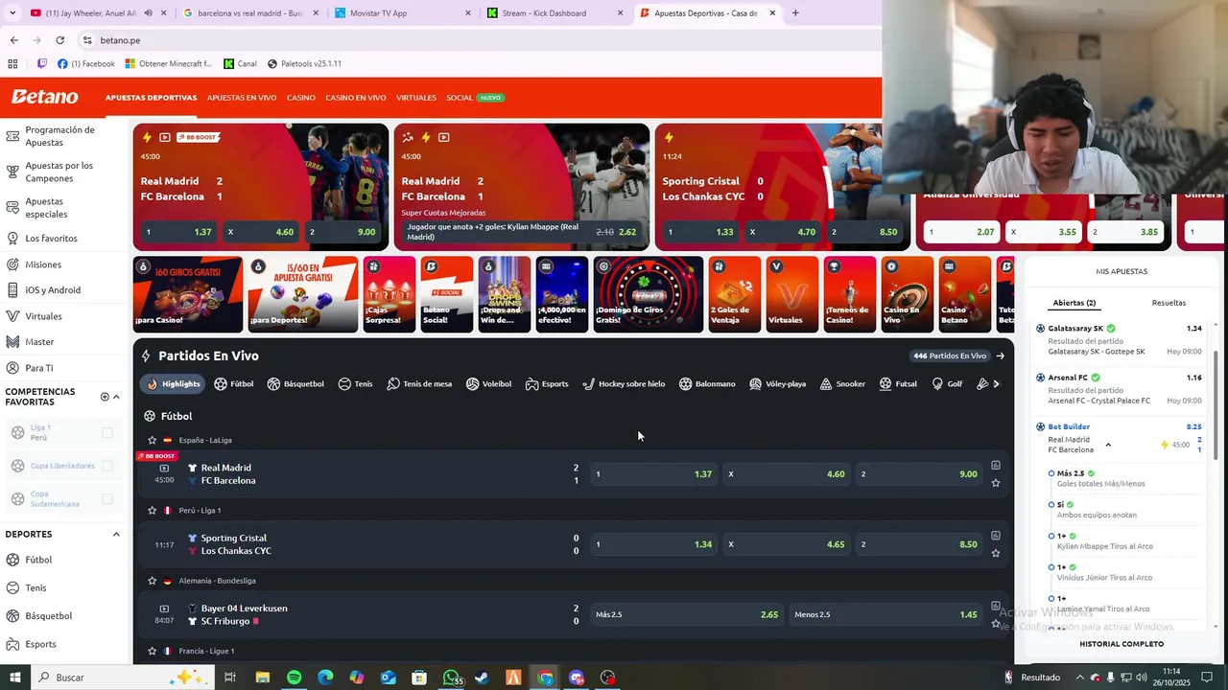Select Menos 2.5 odds 1.45 for Leverkusen

[x=886, y=614]
